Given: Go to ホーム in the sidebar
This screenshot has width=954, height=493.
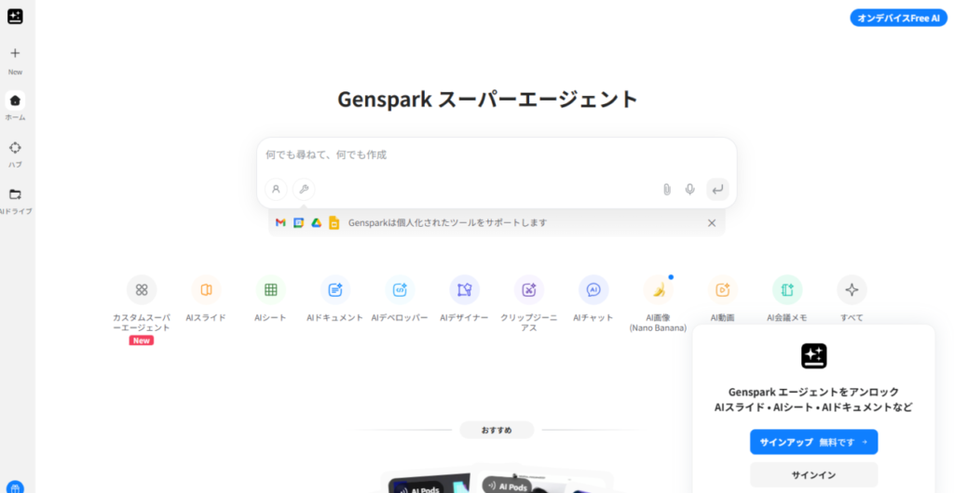Looking at the screenshot, I should (15, 100).
